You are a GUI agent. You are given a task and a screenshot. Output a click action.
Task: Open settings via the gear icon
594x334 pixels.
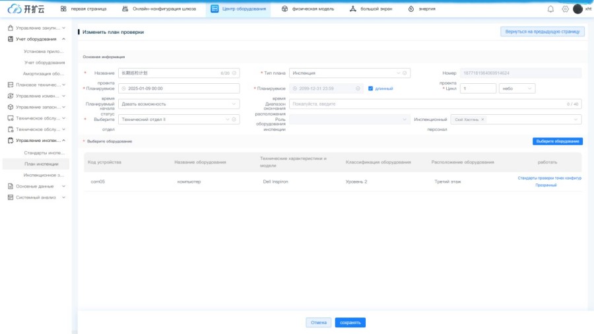click(x=565, y=9)
